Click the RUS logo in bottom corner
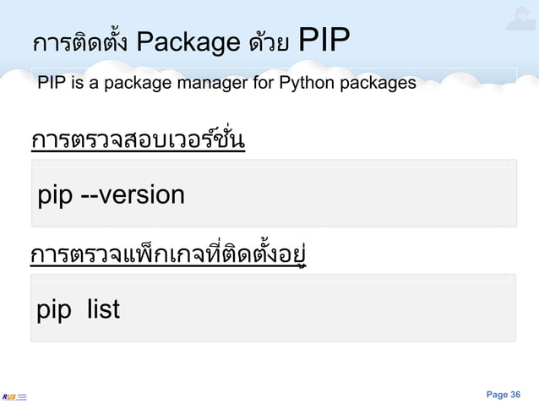The image size is (539, 404). click(14, 396)
